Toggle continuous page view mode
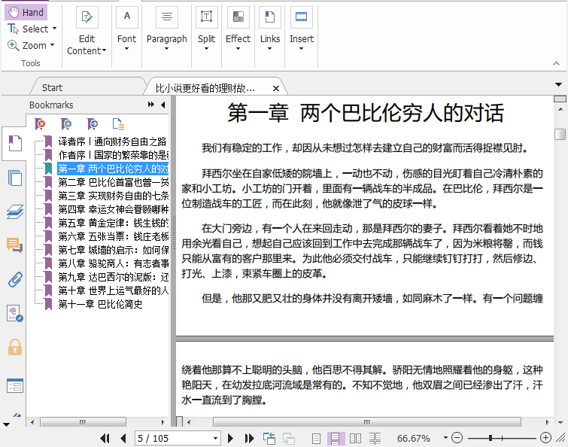The image size is (568, 447). pos(336,438)
